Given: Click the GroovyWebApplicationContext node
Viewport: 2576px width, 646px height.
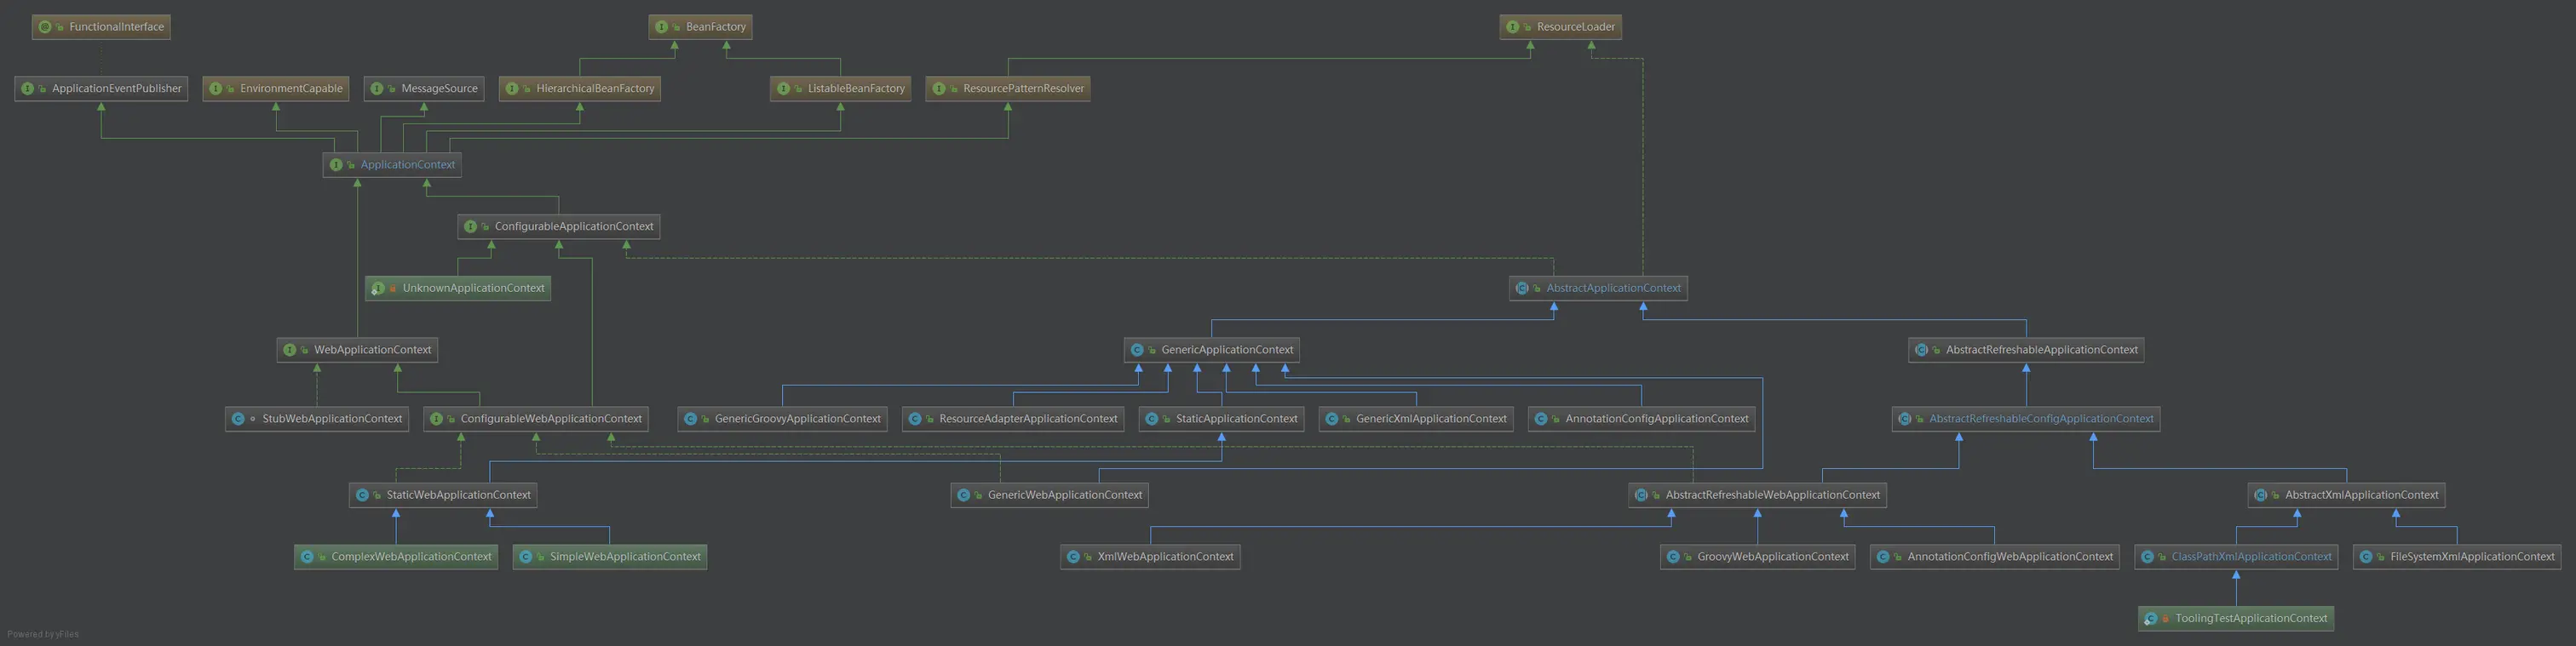Looking at the screenshot, I should click(1757, 557).
